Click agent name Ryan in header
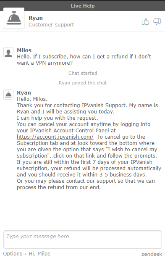This screenshot has width=165, height=258. [x=36, y=18]
